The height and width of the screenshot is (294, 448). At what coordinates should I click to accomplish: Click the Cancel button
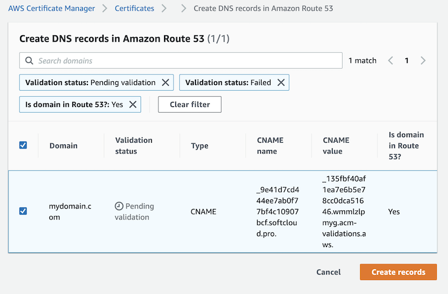pos(329,272)
